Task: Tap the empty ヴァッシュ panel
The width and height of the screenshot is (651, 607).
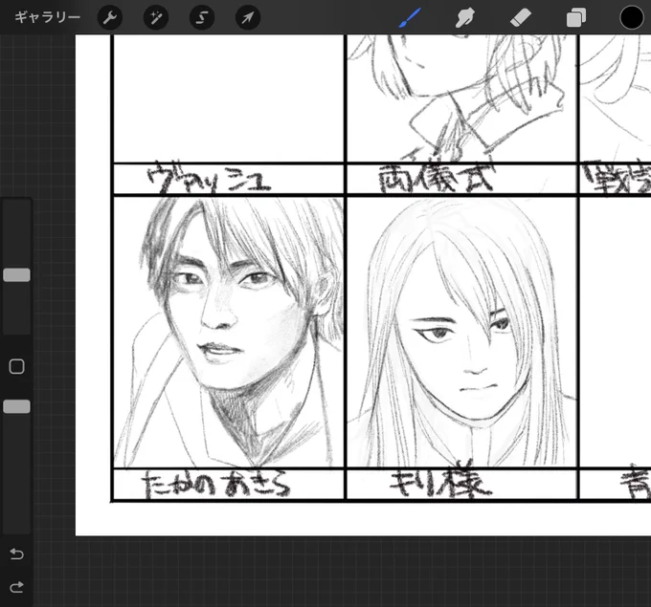Action: (x=229, y=98)
